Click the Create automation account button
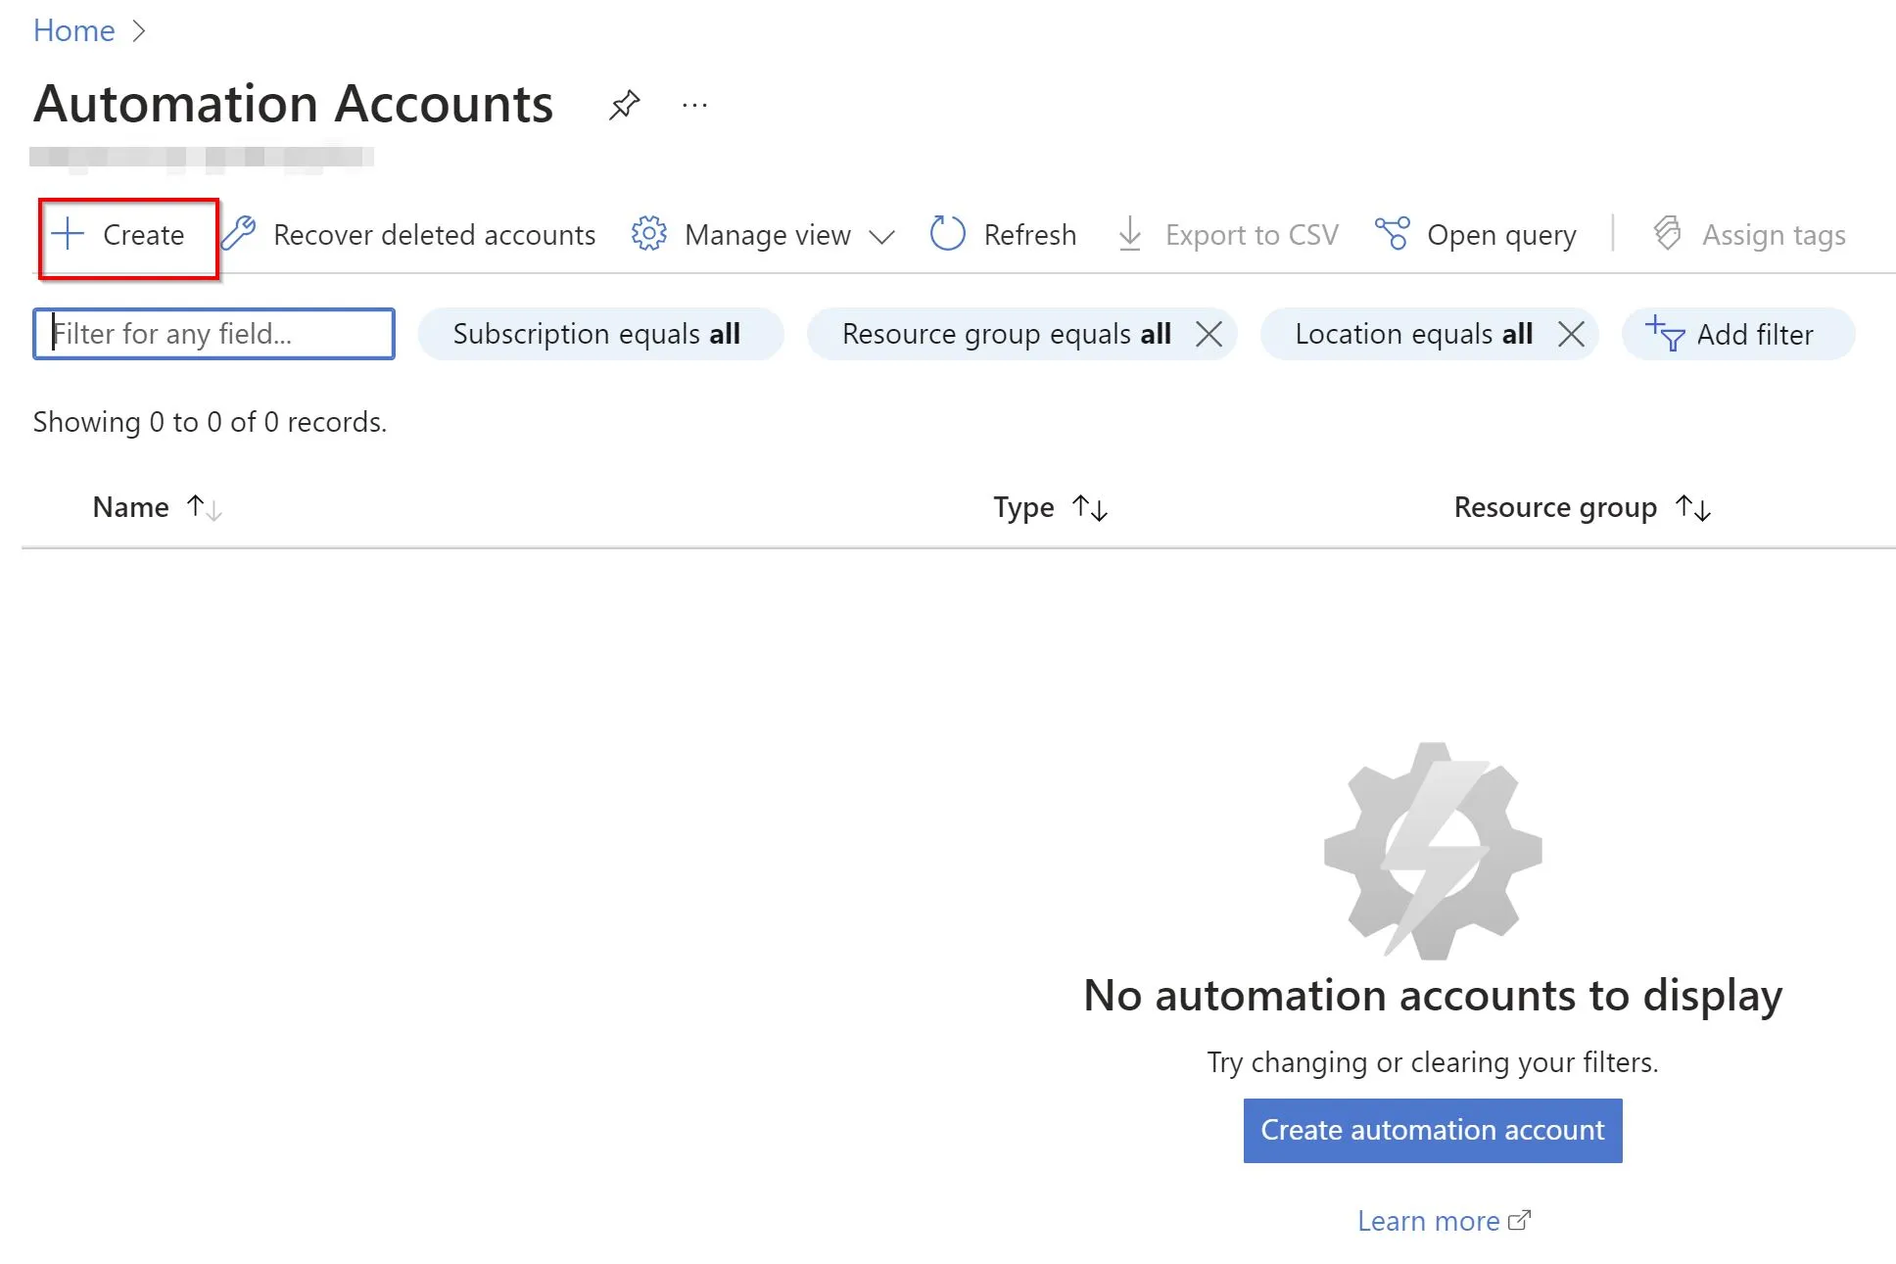1896x1264 pixels. coord(1433,1131)
